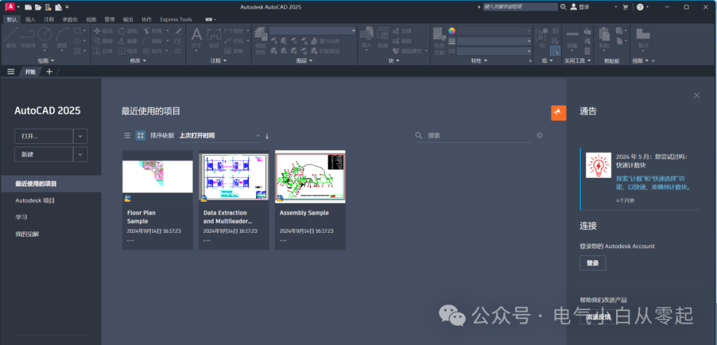Viewport: 717px width, 345px height.
Task: Click the search magnifier icon in title bar
Action: (x=563, y=7)
